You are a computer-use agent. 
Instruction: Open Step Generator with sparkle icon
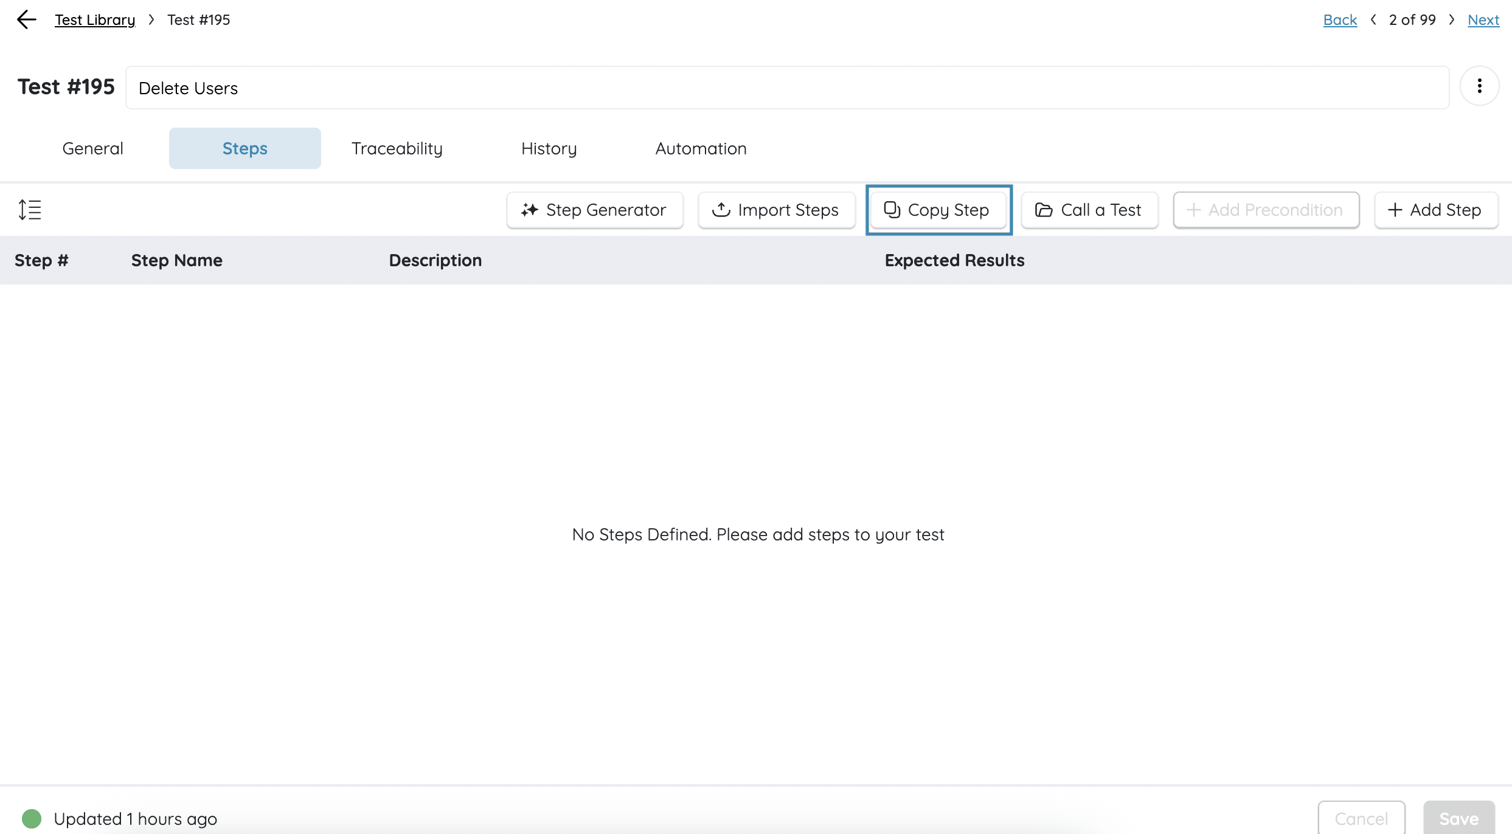tap(594, 210)
